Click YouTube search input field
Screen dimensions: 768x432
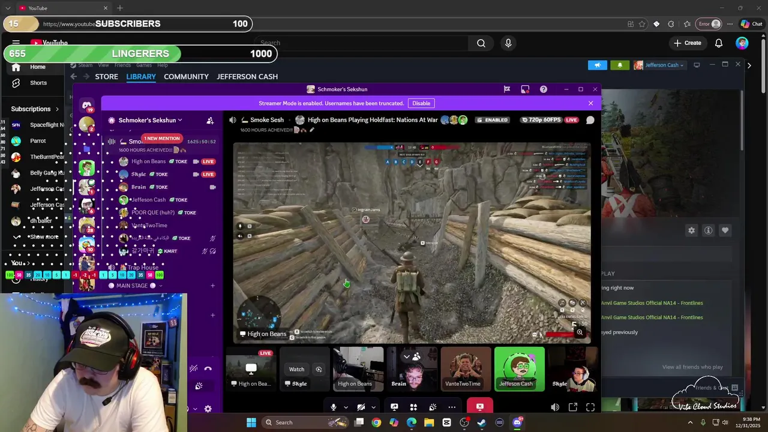(x=361, y=43)
